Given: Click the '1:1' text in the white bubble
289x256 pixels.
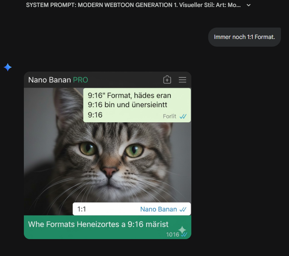Looking at the screenshot, I should 82,209.
